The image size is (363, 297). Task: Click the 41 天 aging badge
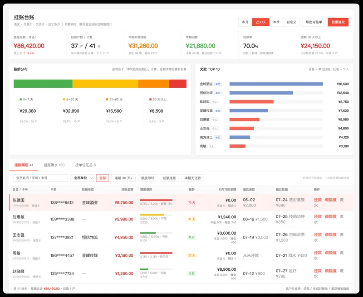coord(191,219)
